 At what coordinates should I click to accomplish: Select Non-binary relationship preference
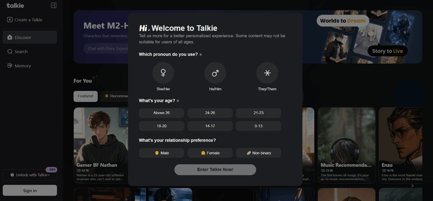coord(259,153)
